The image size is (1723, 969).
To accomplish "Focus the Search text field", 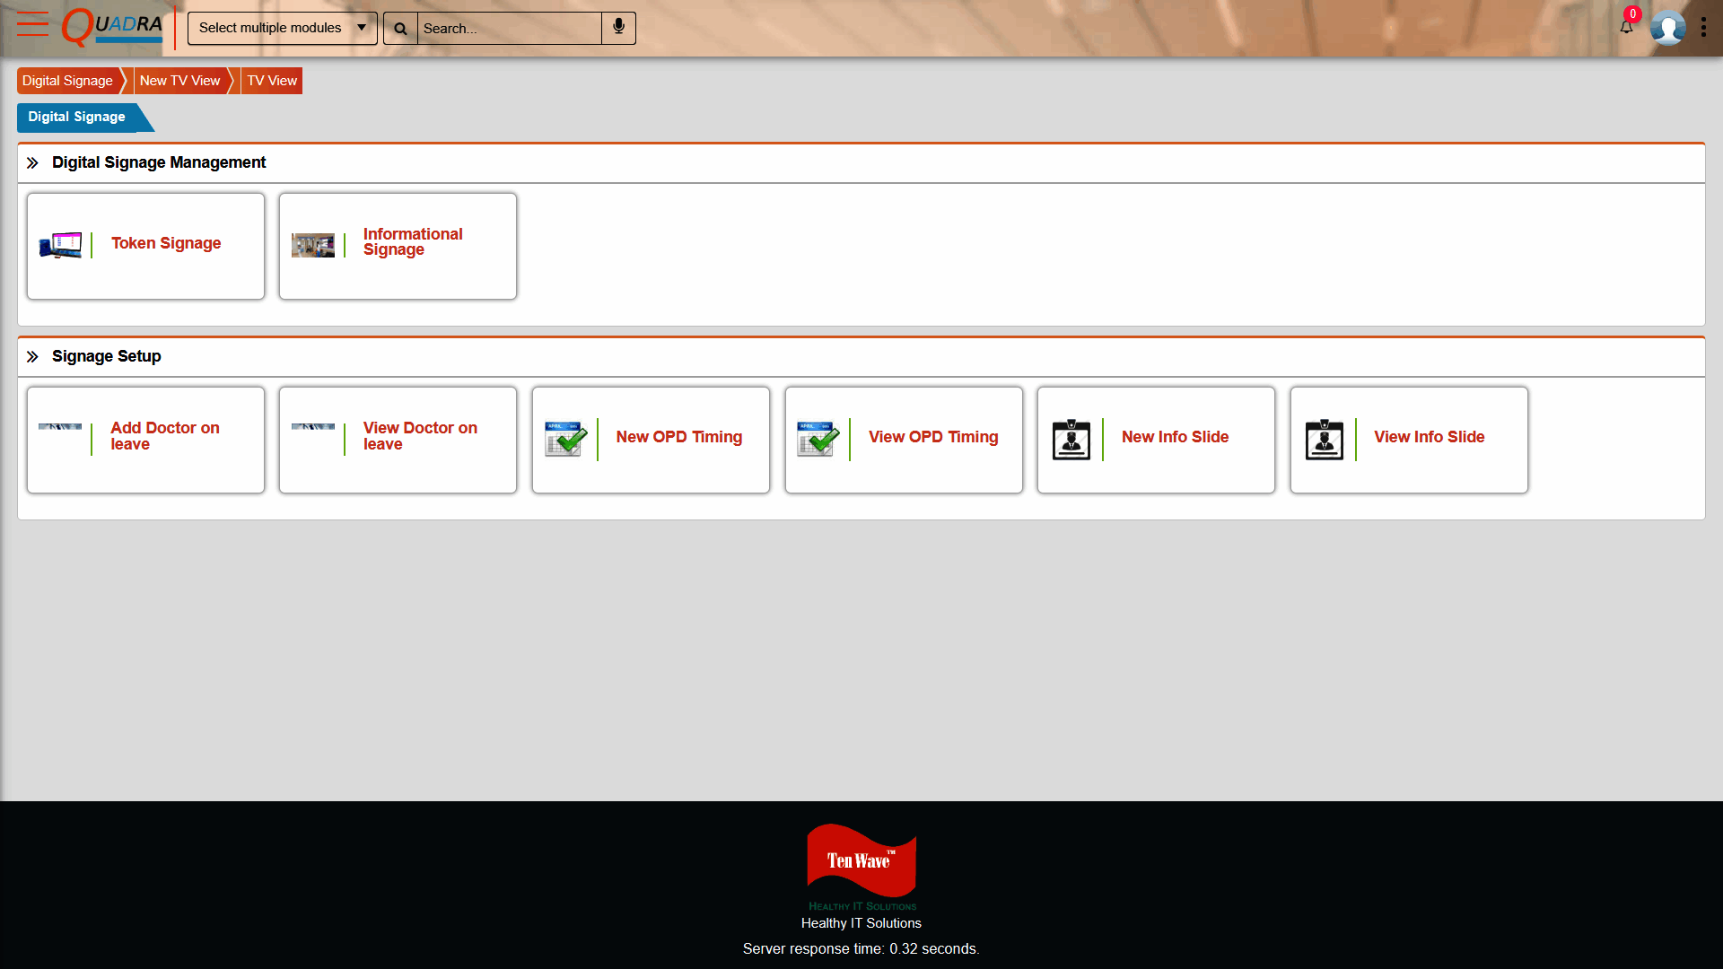I will pyautogui.click(x=508, y=29).
